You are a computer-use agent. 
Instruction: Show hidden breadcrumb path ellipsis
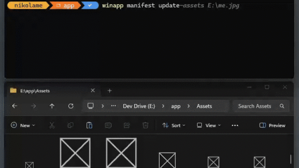click(114, 106)
